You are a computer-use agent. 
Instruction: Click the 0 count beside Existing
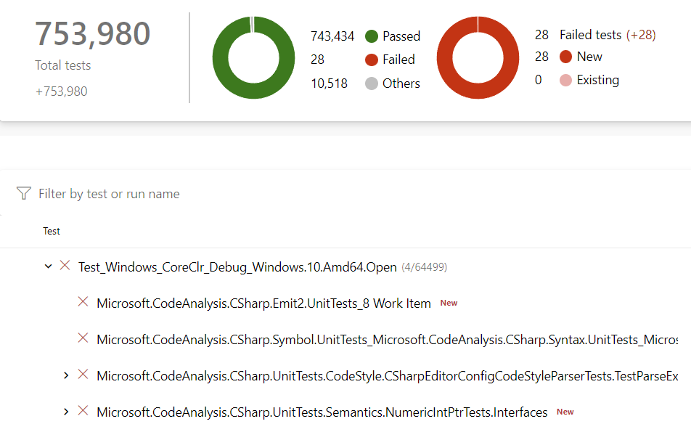(x=538, y=80)
